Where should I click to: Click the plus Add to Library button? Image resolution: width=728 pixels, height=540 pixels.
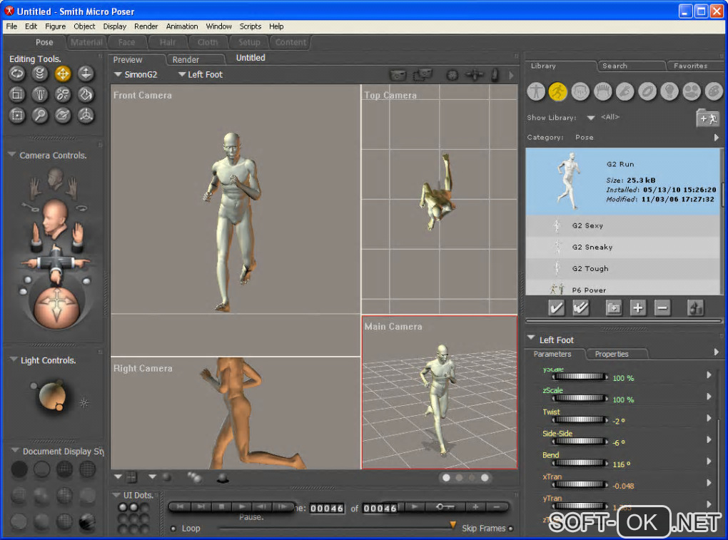point(637,307)
